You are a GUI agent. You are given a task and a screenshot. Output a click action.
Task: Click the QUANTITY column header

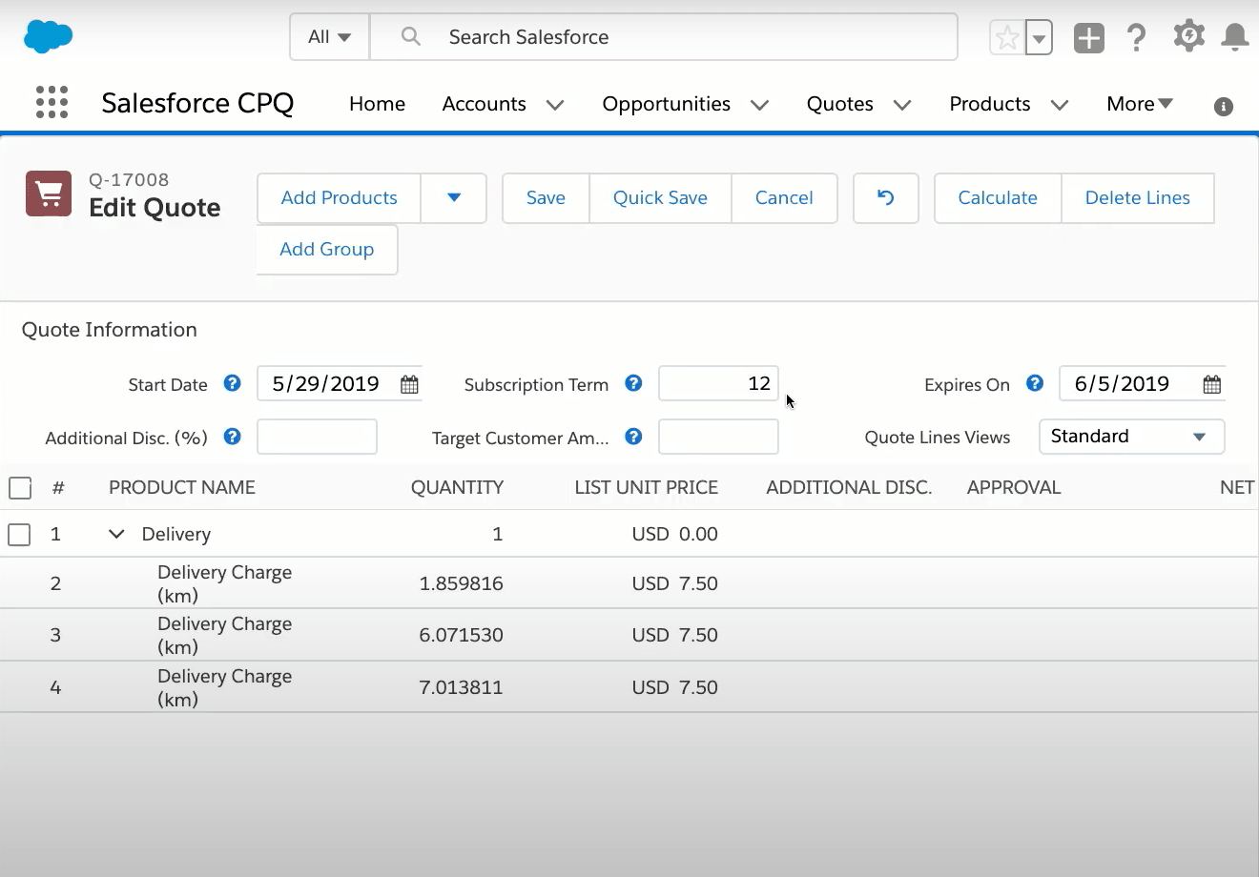tap(457, 487)
